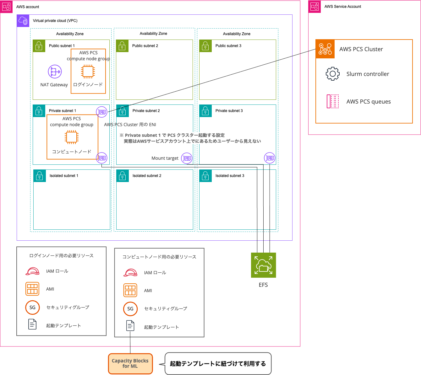Click the ENI icon below the コンピュートノード box
This screenshot has height=375, width=421.
click(102, 158)
